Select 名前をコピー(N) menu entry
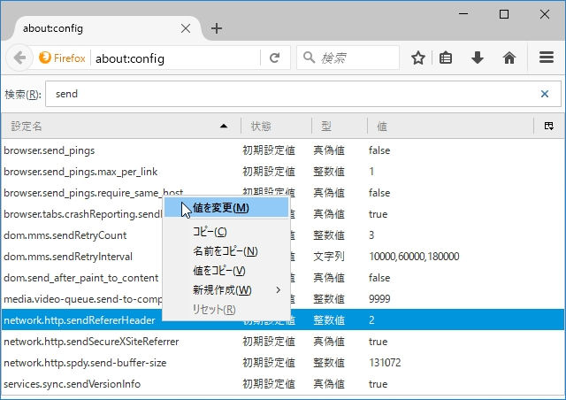 point(226,251)
